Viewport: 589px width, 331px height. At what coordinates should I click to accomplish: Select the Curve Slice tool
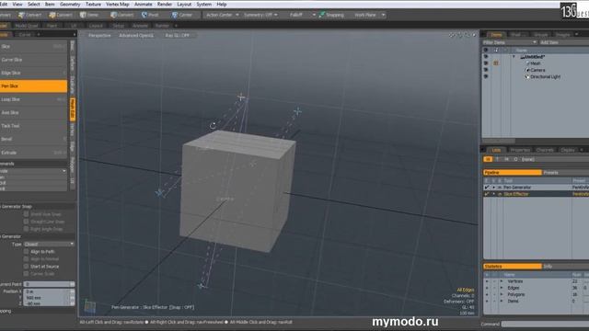pos(33,60)
